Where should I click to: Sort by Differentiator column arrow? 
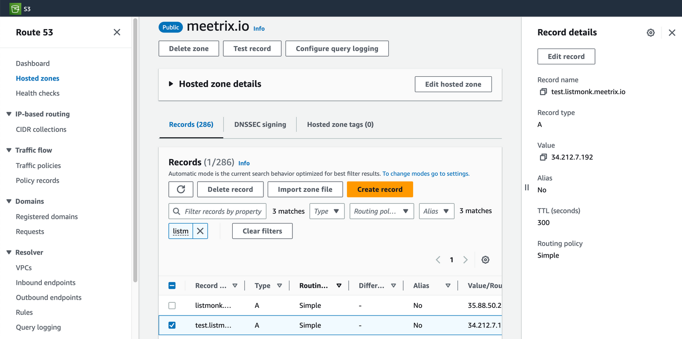393,286
